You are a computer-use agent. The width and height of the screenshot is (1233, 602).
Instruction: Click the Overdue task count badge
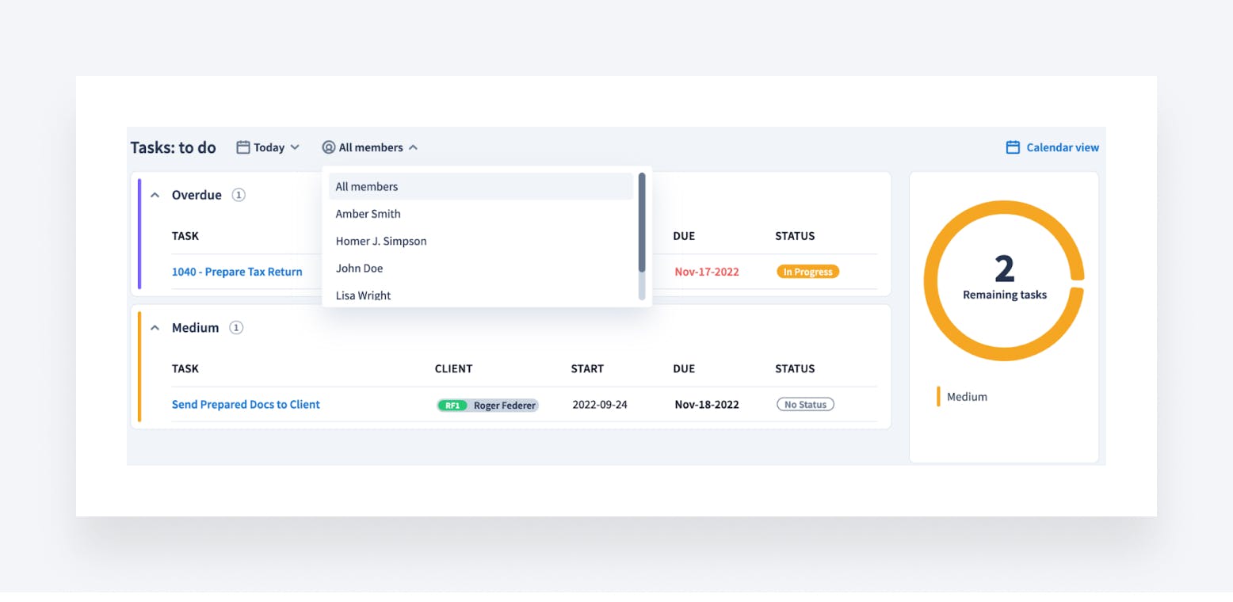point(239,195)
